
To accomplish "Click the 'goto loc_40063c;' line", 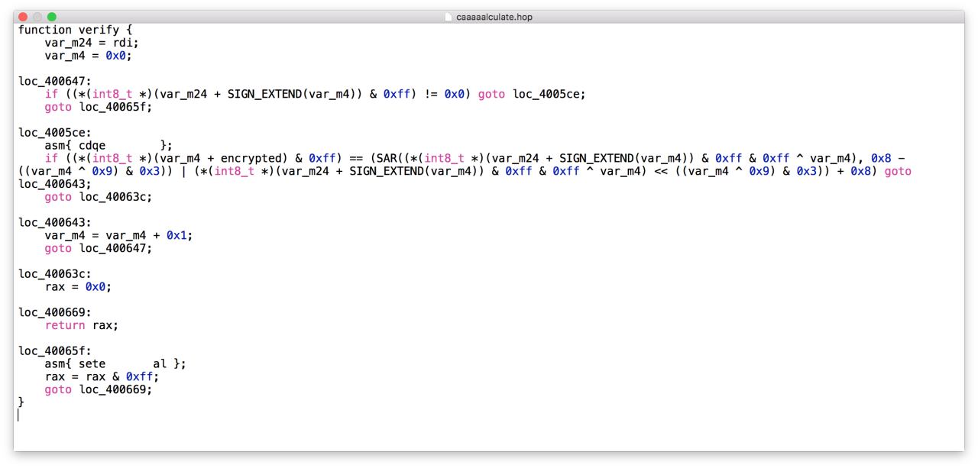I will (99, 197).
